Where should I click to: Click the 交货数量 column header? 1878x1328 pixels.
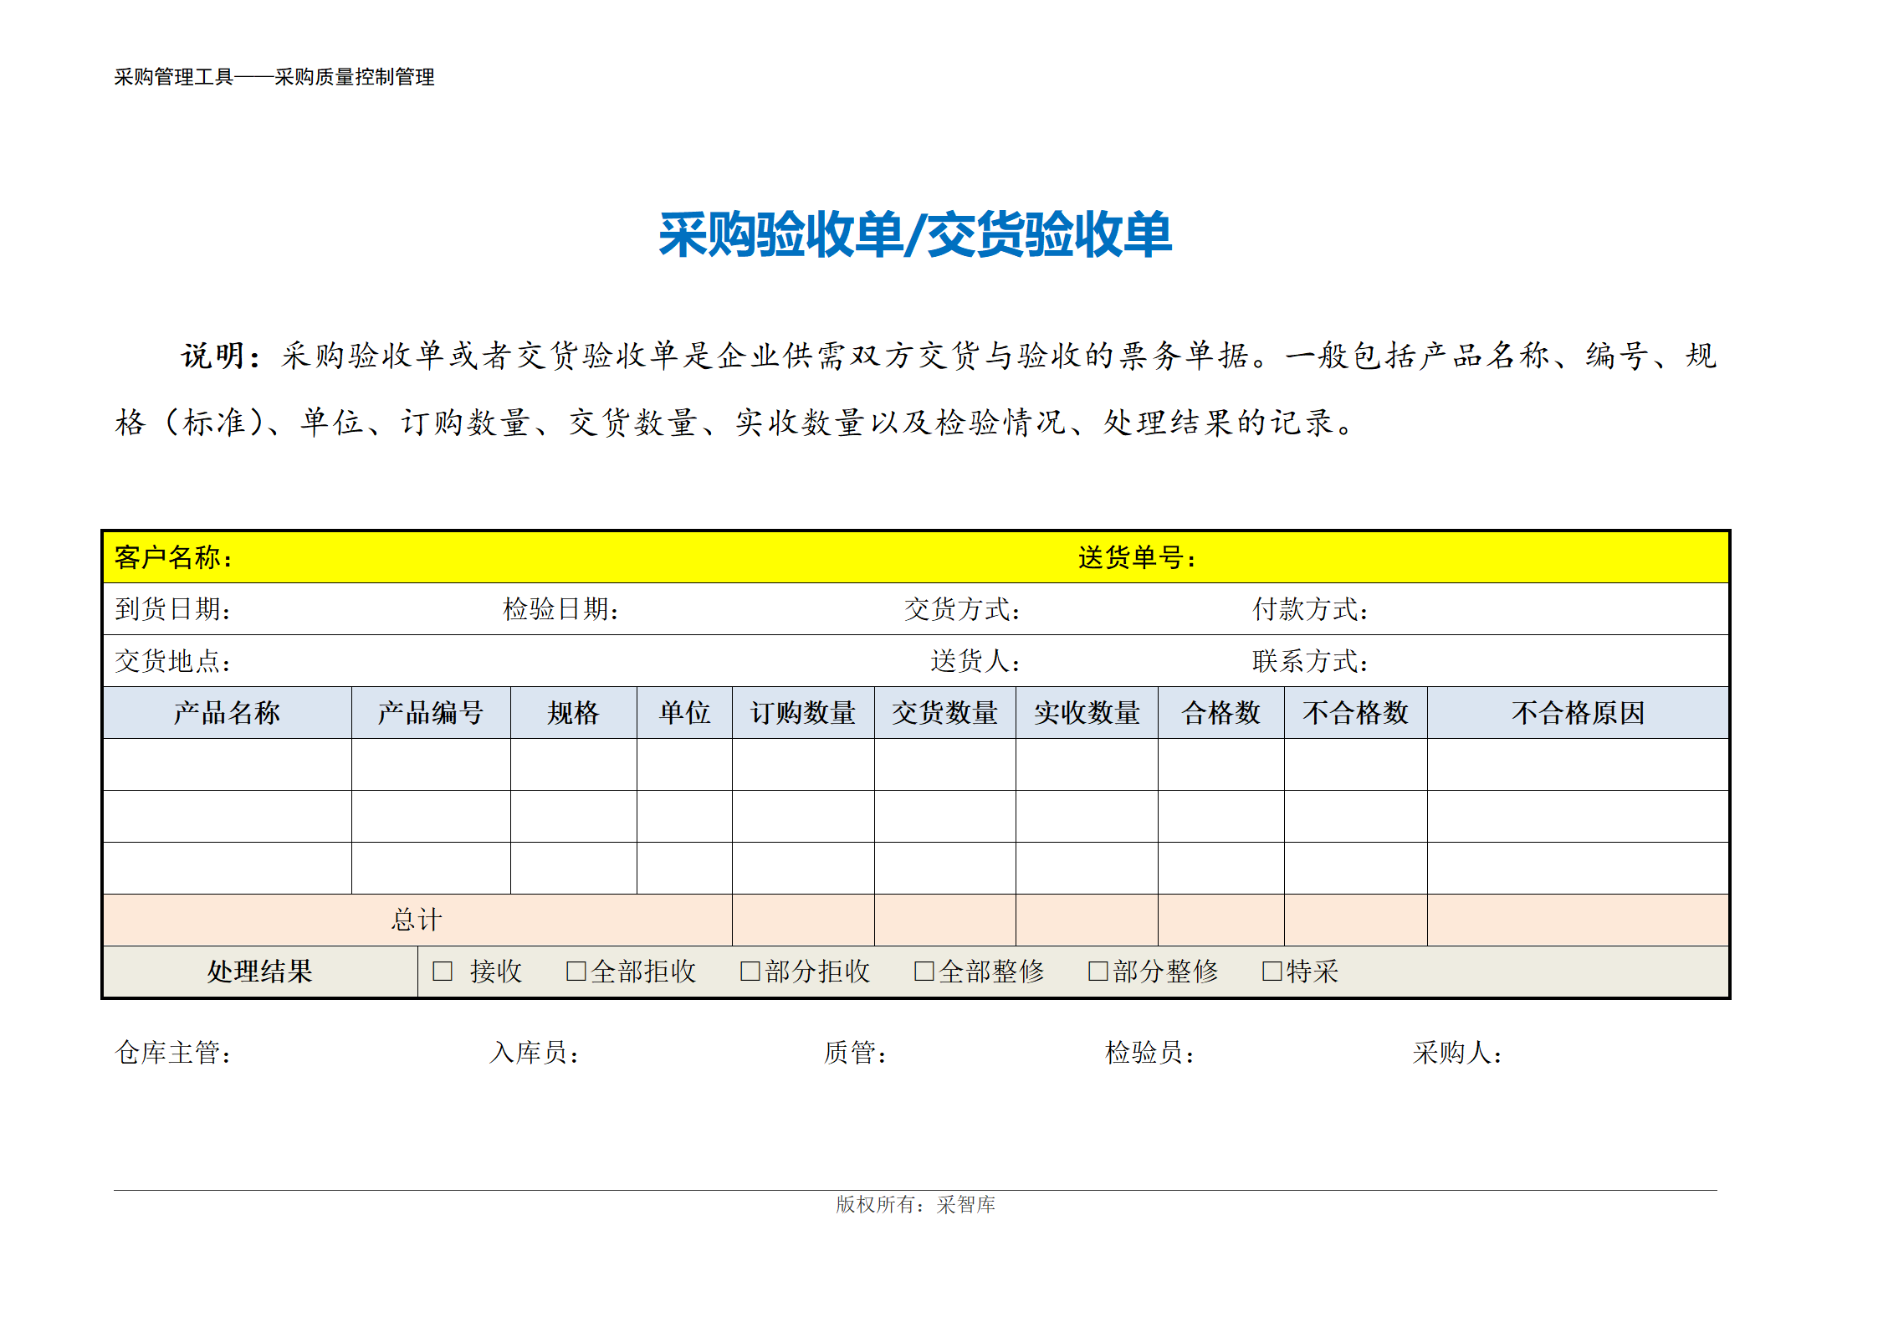[x=945, y=713]
